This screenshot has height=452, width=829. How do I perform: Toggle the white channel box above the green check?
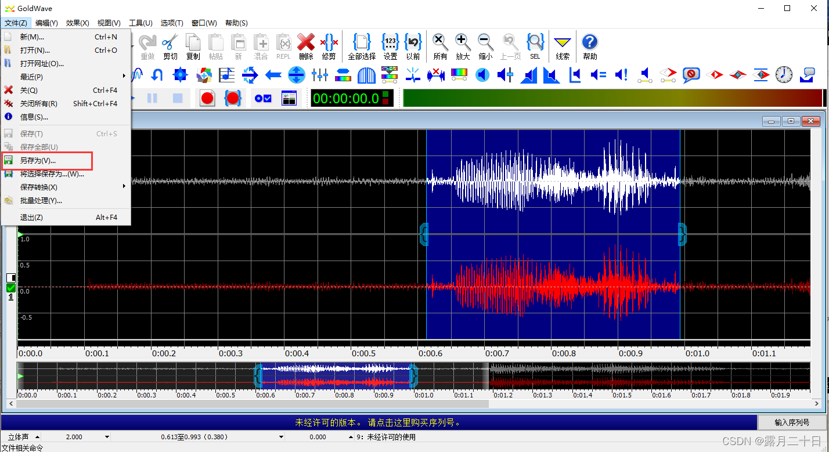click(x=11, y=278)
